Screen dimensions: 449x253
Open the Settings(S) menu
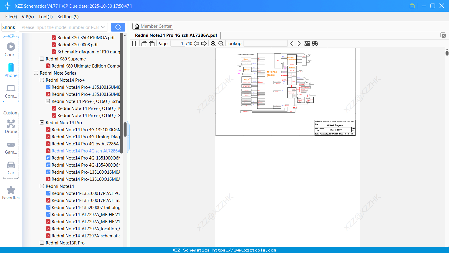click(x=68, y=17)
